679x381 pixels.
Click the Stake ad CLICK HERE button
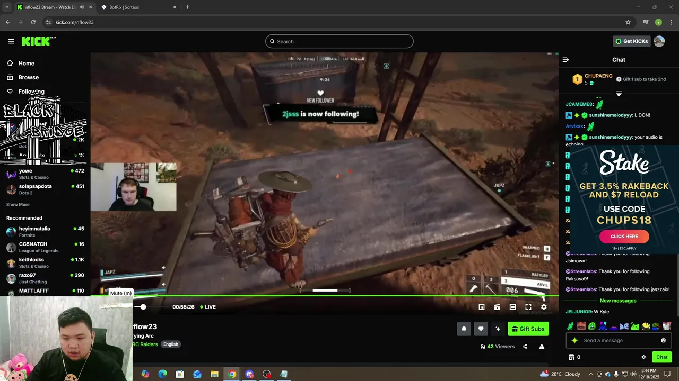click(x=624, y=237)
